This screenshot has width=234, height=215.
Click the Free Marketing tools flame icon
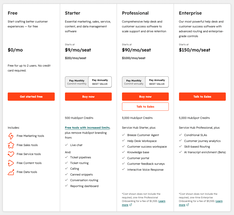[11, 136]
